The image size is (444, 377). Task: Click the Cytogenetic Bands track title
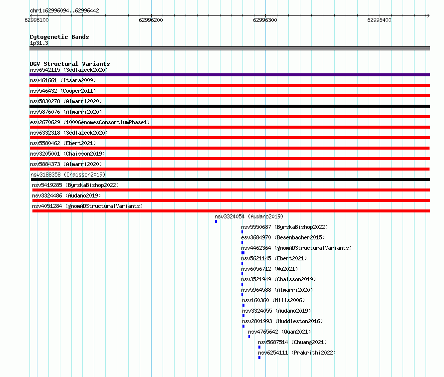click(x=59, y=37)
